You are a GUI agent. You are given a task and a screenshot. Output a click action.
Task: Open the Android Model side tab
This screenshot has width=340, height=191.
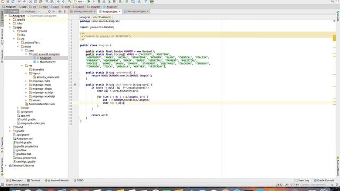338,166
